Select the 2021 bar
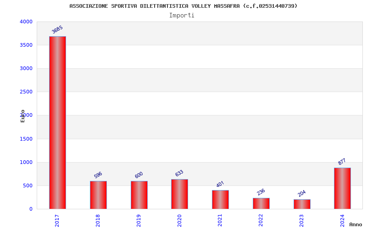 [220, 200]
